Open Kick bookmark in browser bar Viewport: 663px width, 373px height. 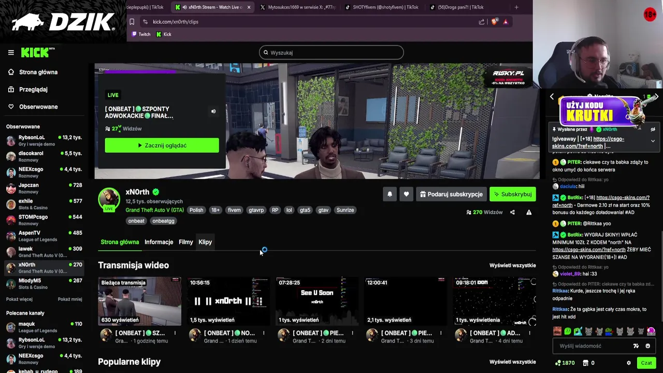164,34
